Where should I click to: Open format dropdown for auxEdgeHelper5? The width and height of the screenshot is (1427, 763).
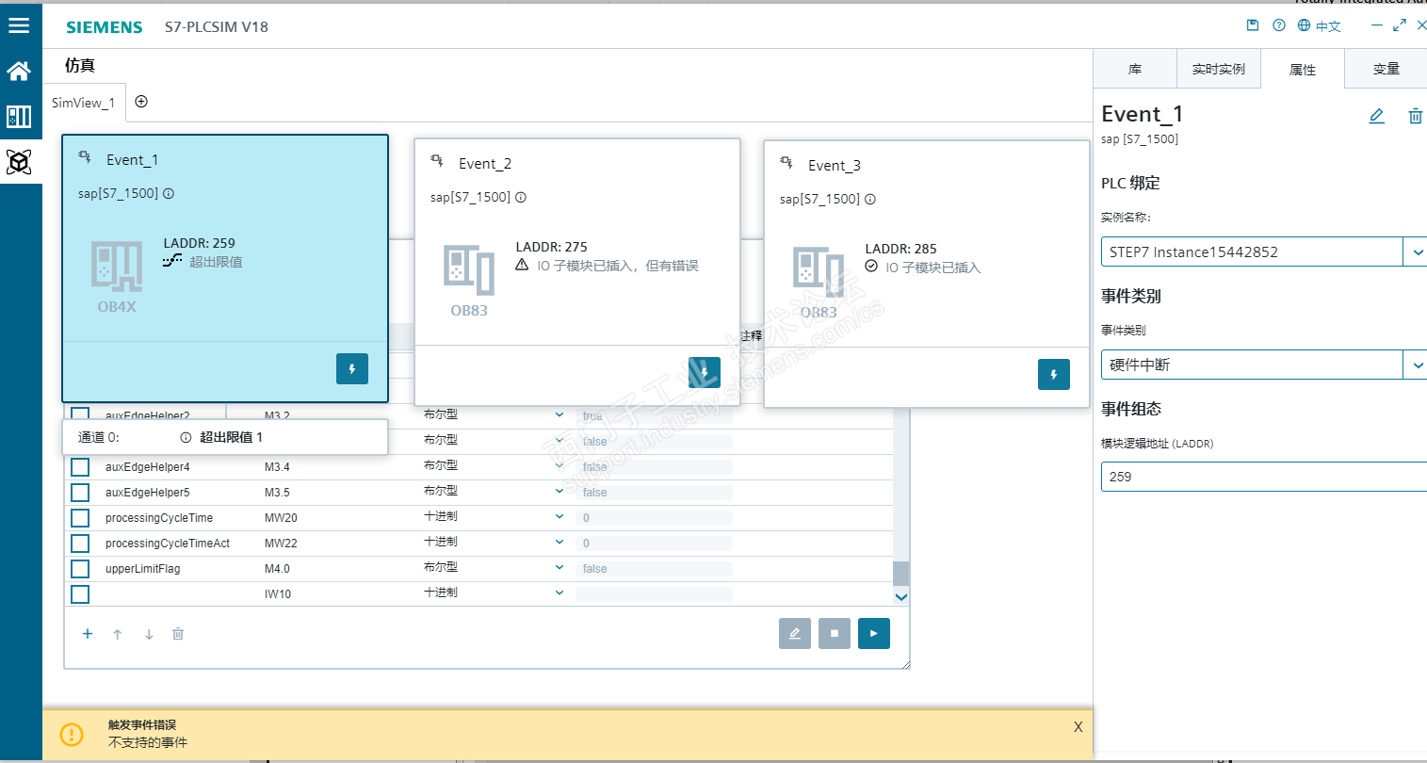pos(559,491)
